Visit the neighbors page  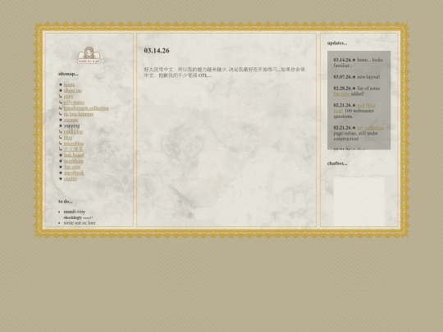coord(74,161)
